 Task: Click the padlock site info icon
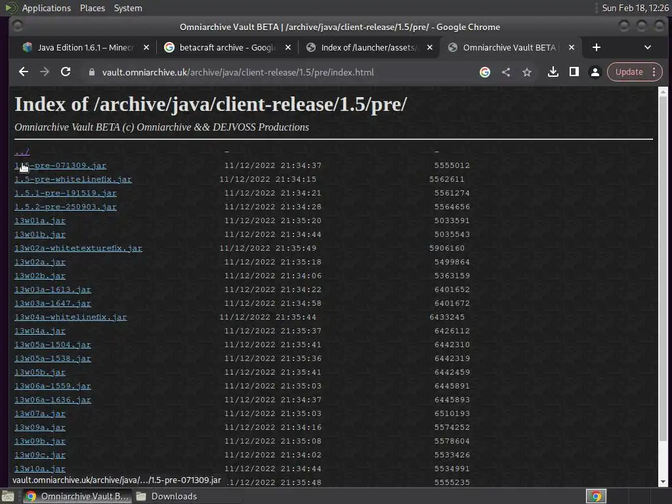(x=91, y=72)
